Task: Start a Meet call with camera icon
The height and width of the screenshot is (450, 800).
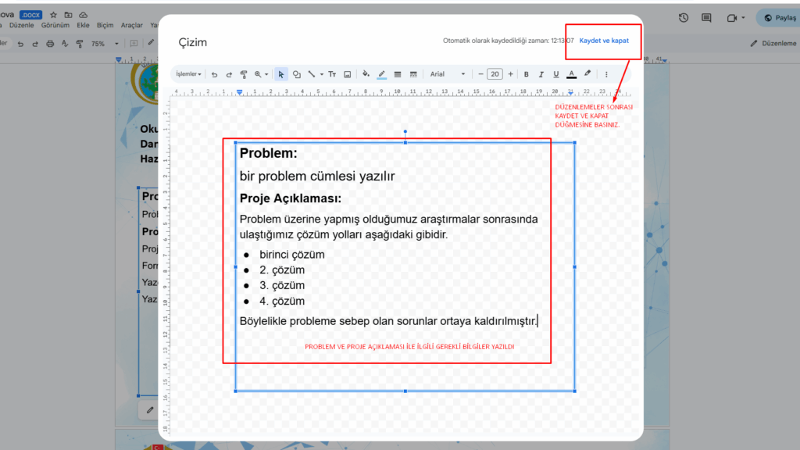Action: pos(731,18)
